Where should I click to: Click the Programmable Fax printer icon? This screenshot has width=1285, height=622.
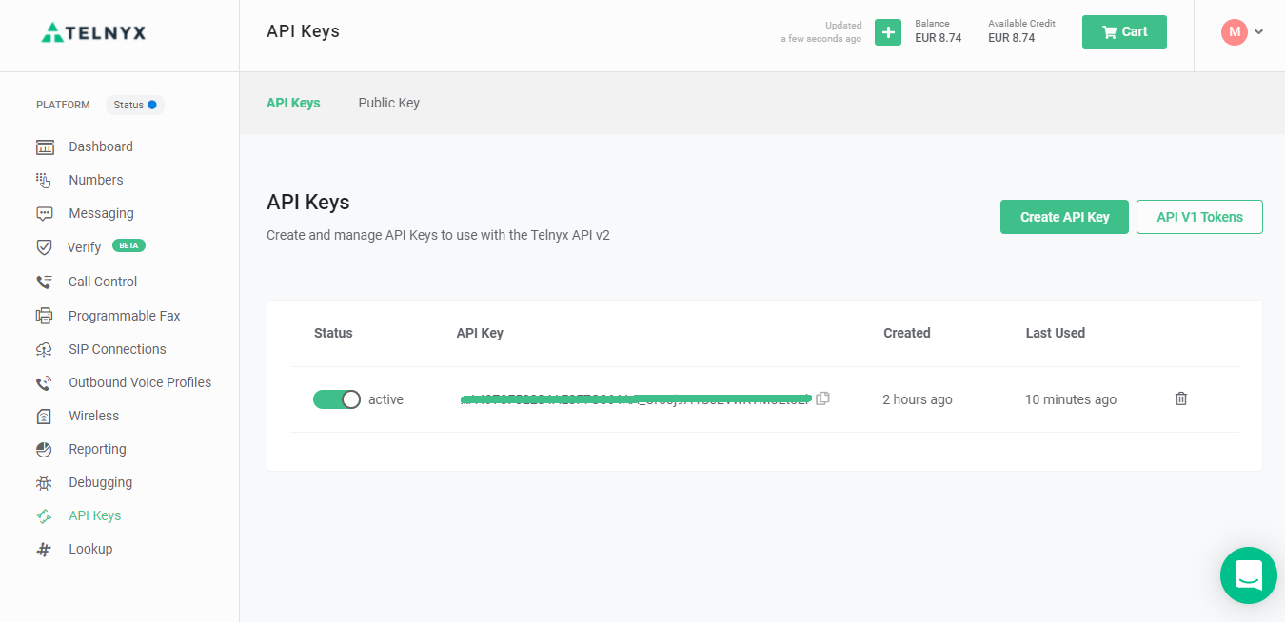click(44, 316)
